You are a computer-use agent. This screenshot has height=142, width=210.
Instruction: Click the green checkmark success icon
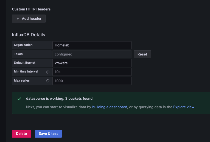tap(19, 99)
